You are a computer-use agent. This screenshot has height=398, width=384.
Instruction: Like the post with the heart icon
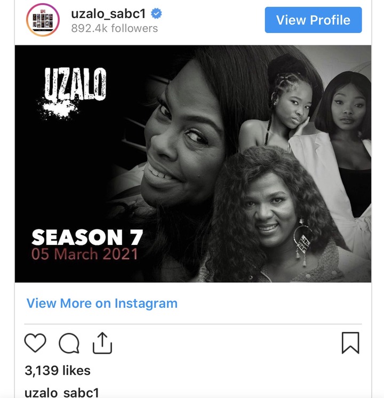[x=35, y=343]
